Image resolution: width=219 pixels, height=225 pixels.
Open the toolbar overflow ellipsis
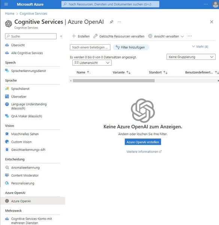click(190, 36)
